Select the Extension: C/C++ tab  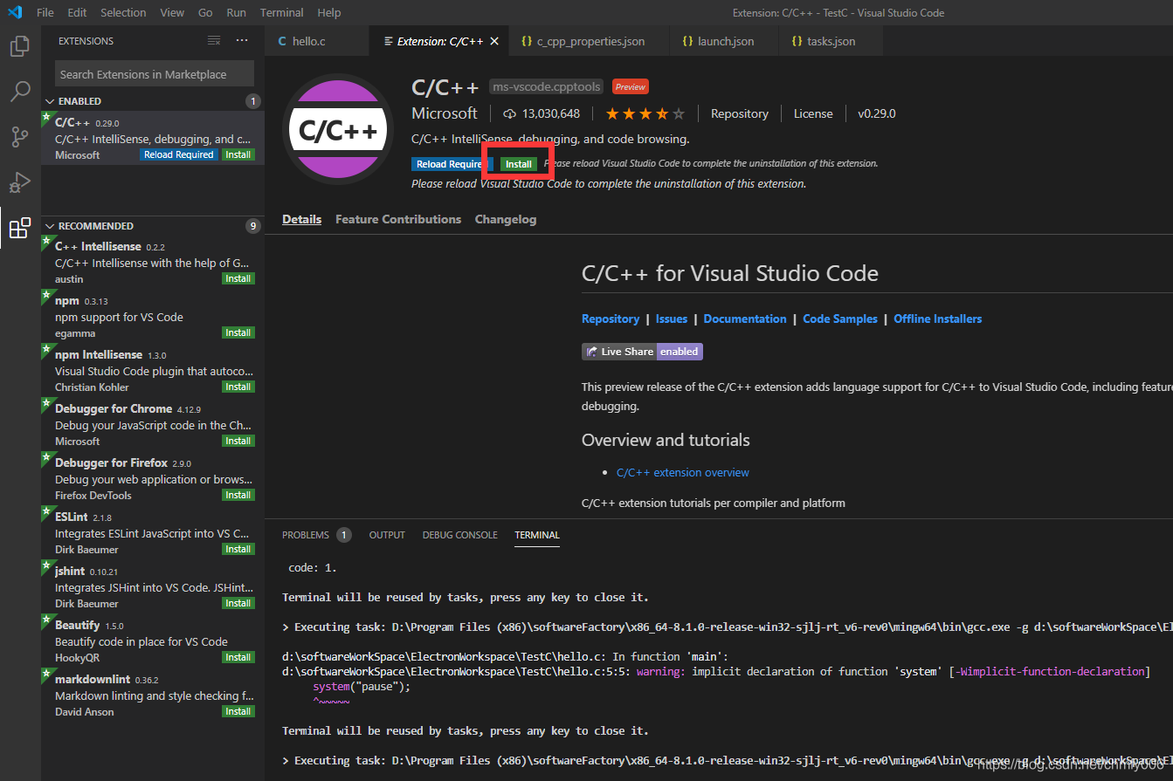(x=439, y=41)
